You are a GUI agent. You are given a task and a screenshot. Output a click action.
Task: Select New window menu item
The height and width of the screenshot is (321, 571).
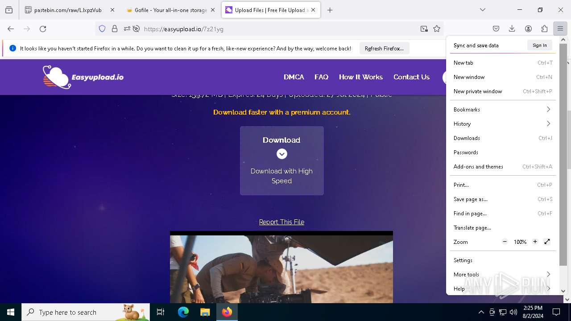[x=503, y=77]
